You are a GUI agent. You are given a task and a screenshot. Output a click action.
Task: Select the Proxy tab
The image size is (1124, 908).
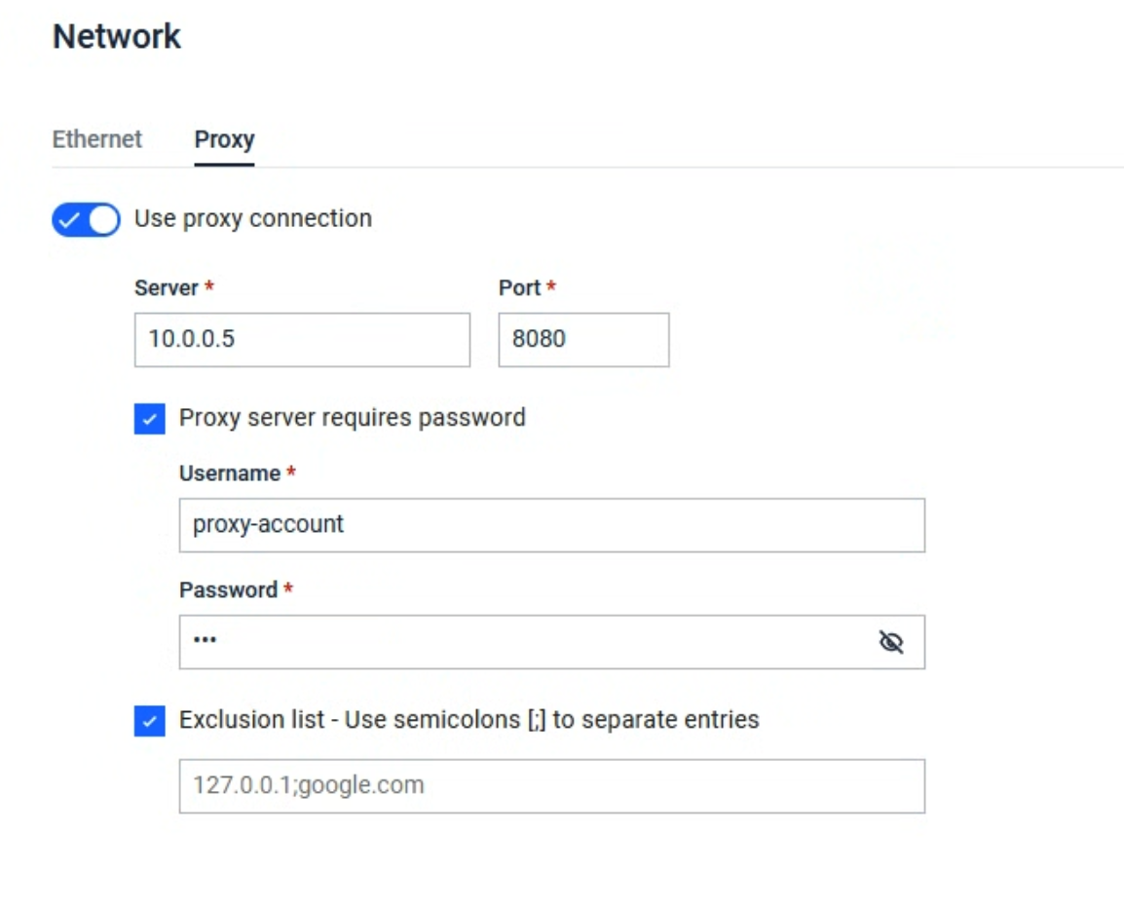224,139
